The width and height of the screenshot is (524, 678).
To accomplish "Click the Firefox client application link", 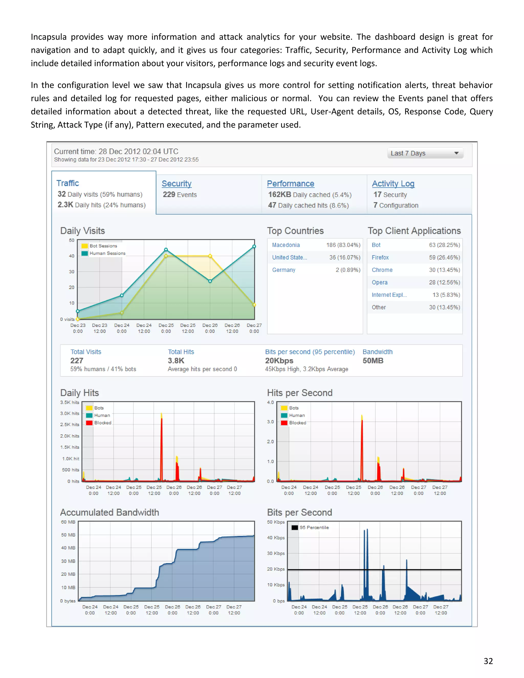I will pos(380,257).
